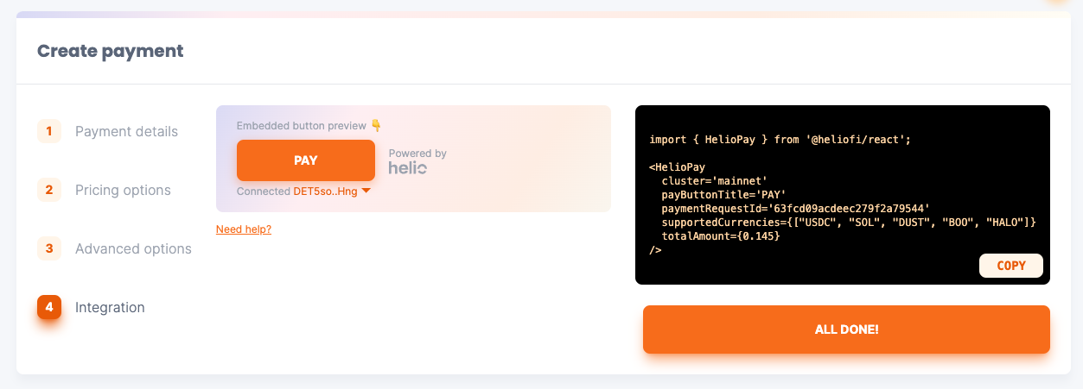Viewport: 1083px width, 389px height.
Task: Click the step 2 number badge
Action: click(x=49, y=190)
